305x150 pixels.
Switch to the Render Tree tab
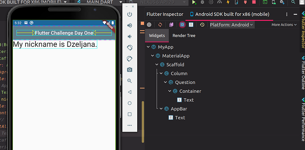184,35
